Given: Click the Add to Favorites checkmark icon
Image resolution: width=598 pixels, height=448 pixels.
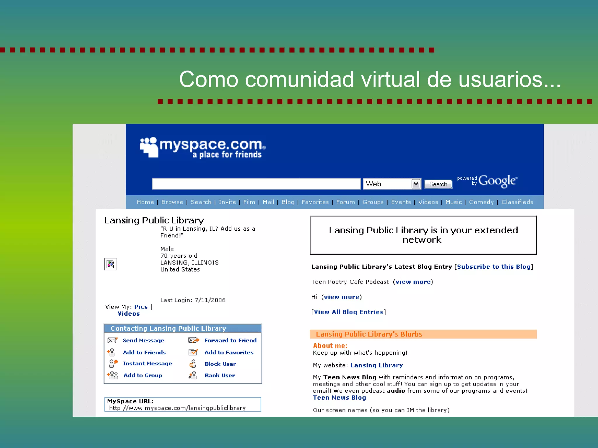Looking at the screenshot, I should point(193,352).
